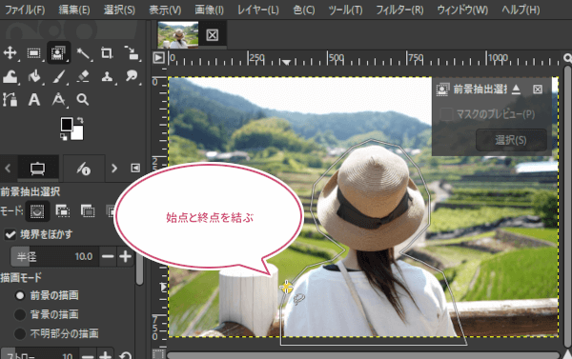Open the ツール(T) menu
572x359 pixels.
[x=345, y=10]
